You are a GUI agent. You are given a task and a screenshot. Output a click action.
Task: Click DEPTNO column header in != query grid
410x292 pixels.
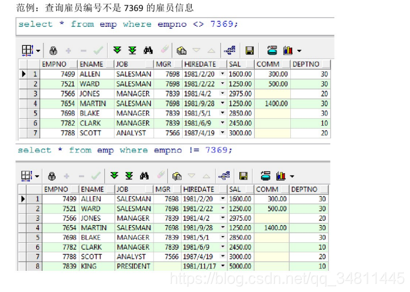tap(309, 189)
